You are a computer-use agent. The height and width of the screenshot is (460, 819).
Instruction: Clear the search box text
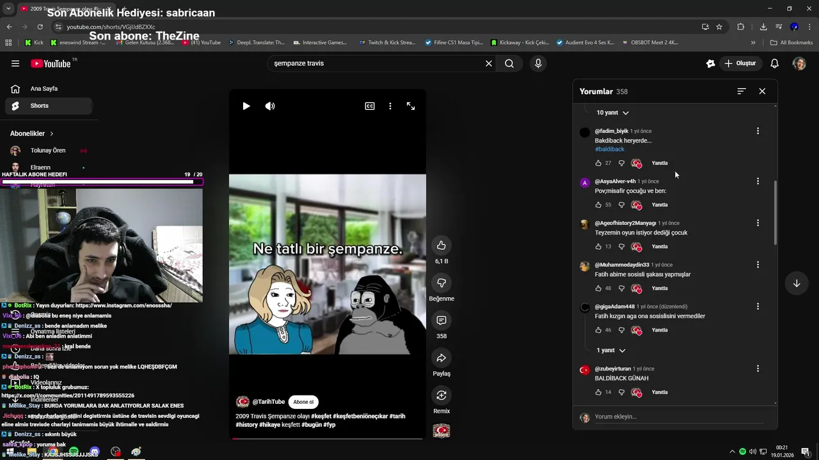point(489,63)
